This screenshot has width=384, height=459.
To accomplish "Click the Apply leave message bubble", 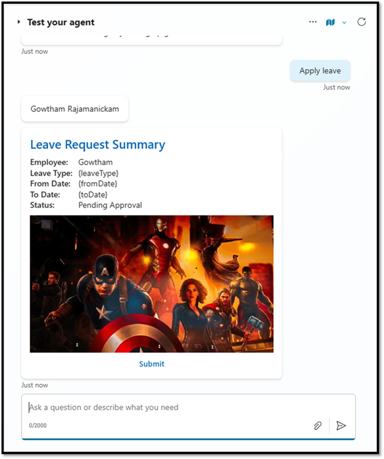I will (320, 70).
